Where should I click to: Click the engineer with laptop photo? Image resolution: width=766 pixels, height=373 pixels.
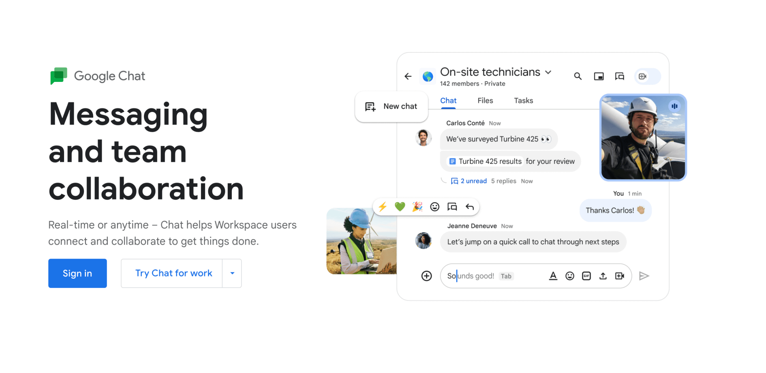tap(362, 241)
